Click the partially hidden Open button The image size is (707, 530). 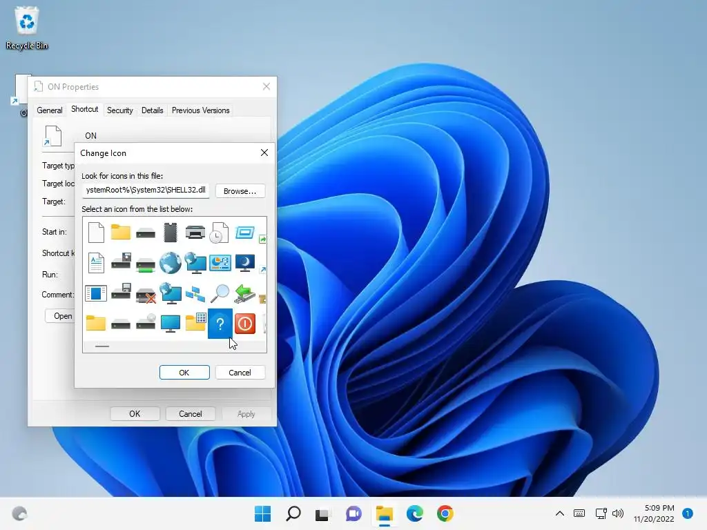60,316
